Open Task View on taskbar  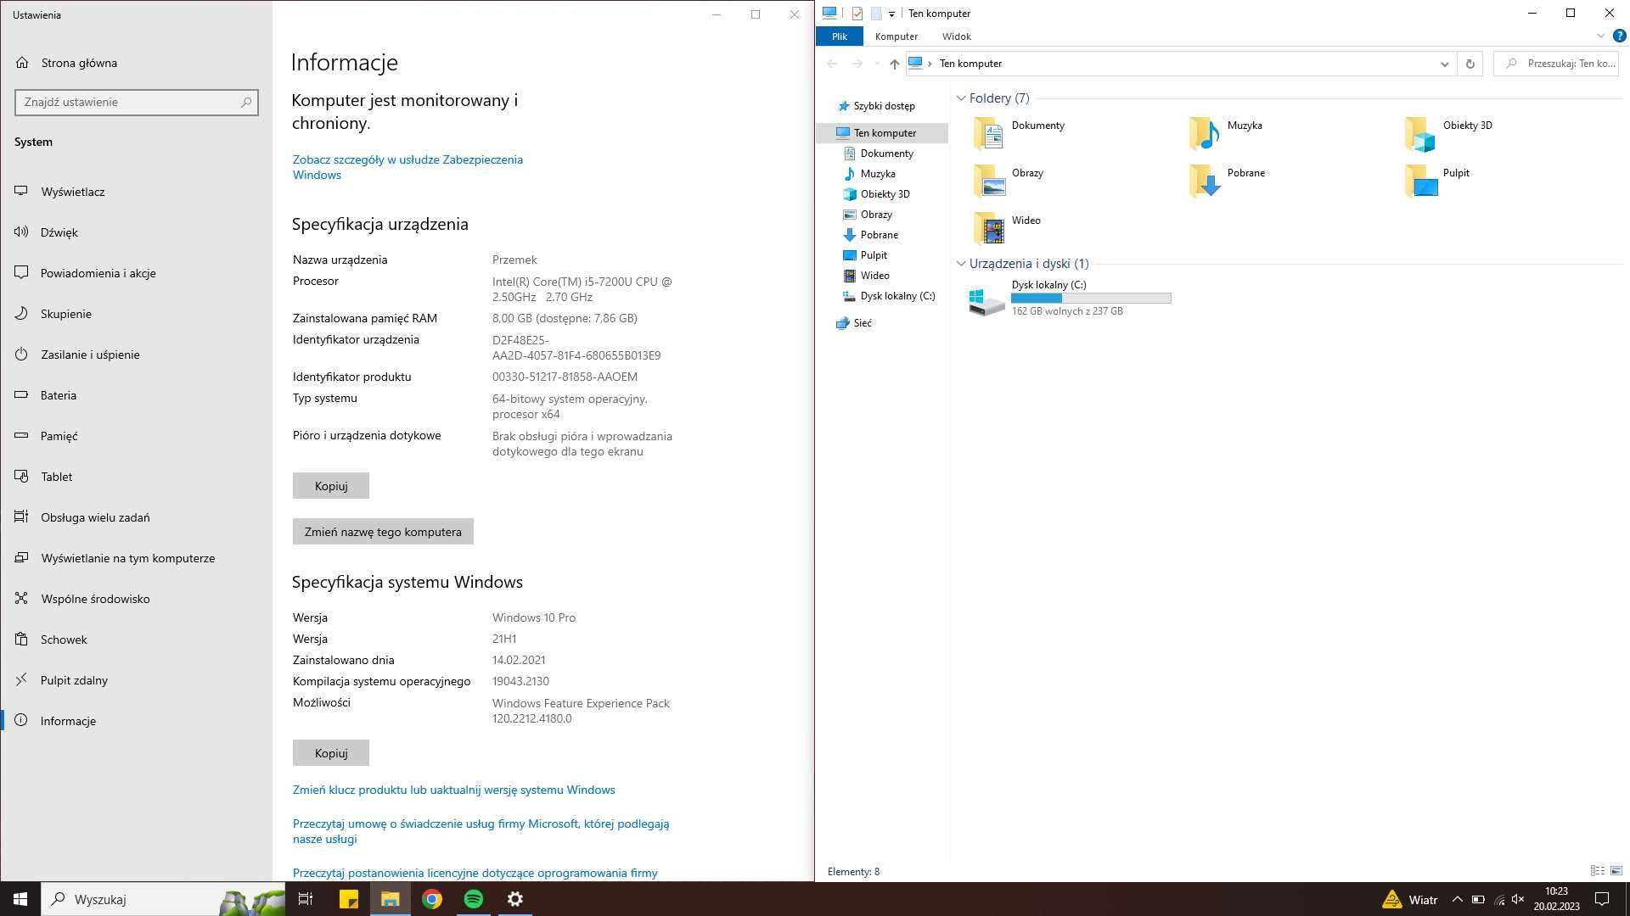(x=306, y=899)
